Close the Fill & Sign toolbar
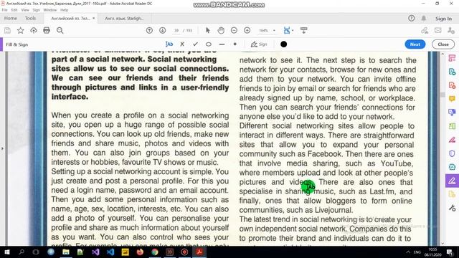The width and height of the screenshot is (459, 258). point(443,44)
